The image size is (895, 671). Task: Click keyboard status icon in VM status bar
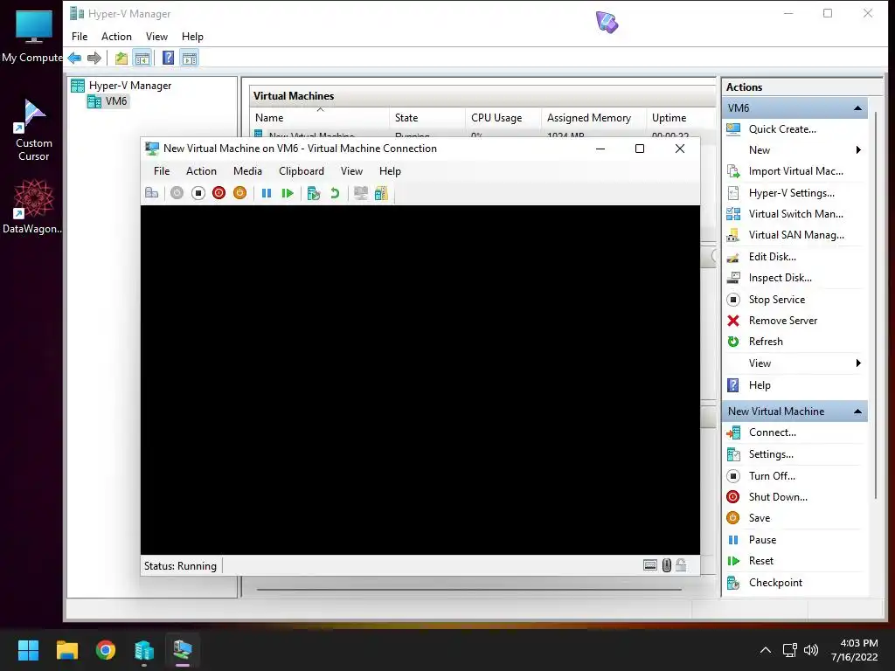pyautogui.click(x=650, y=565)
